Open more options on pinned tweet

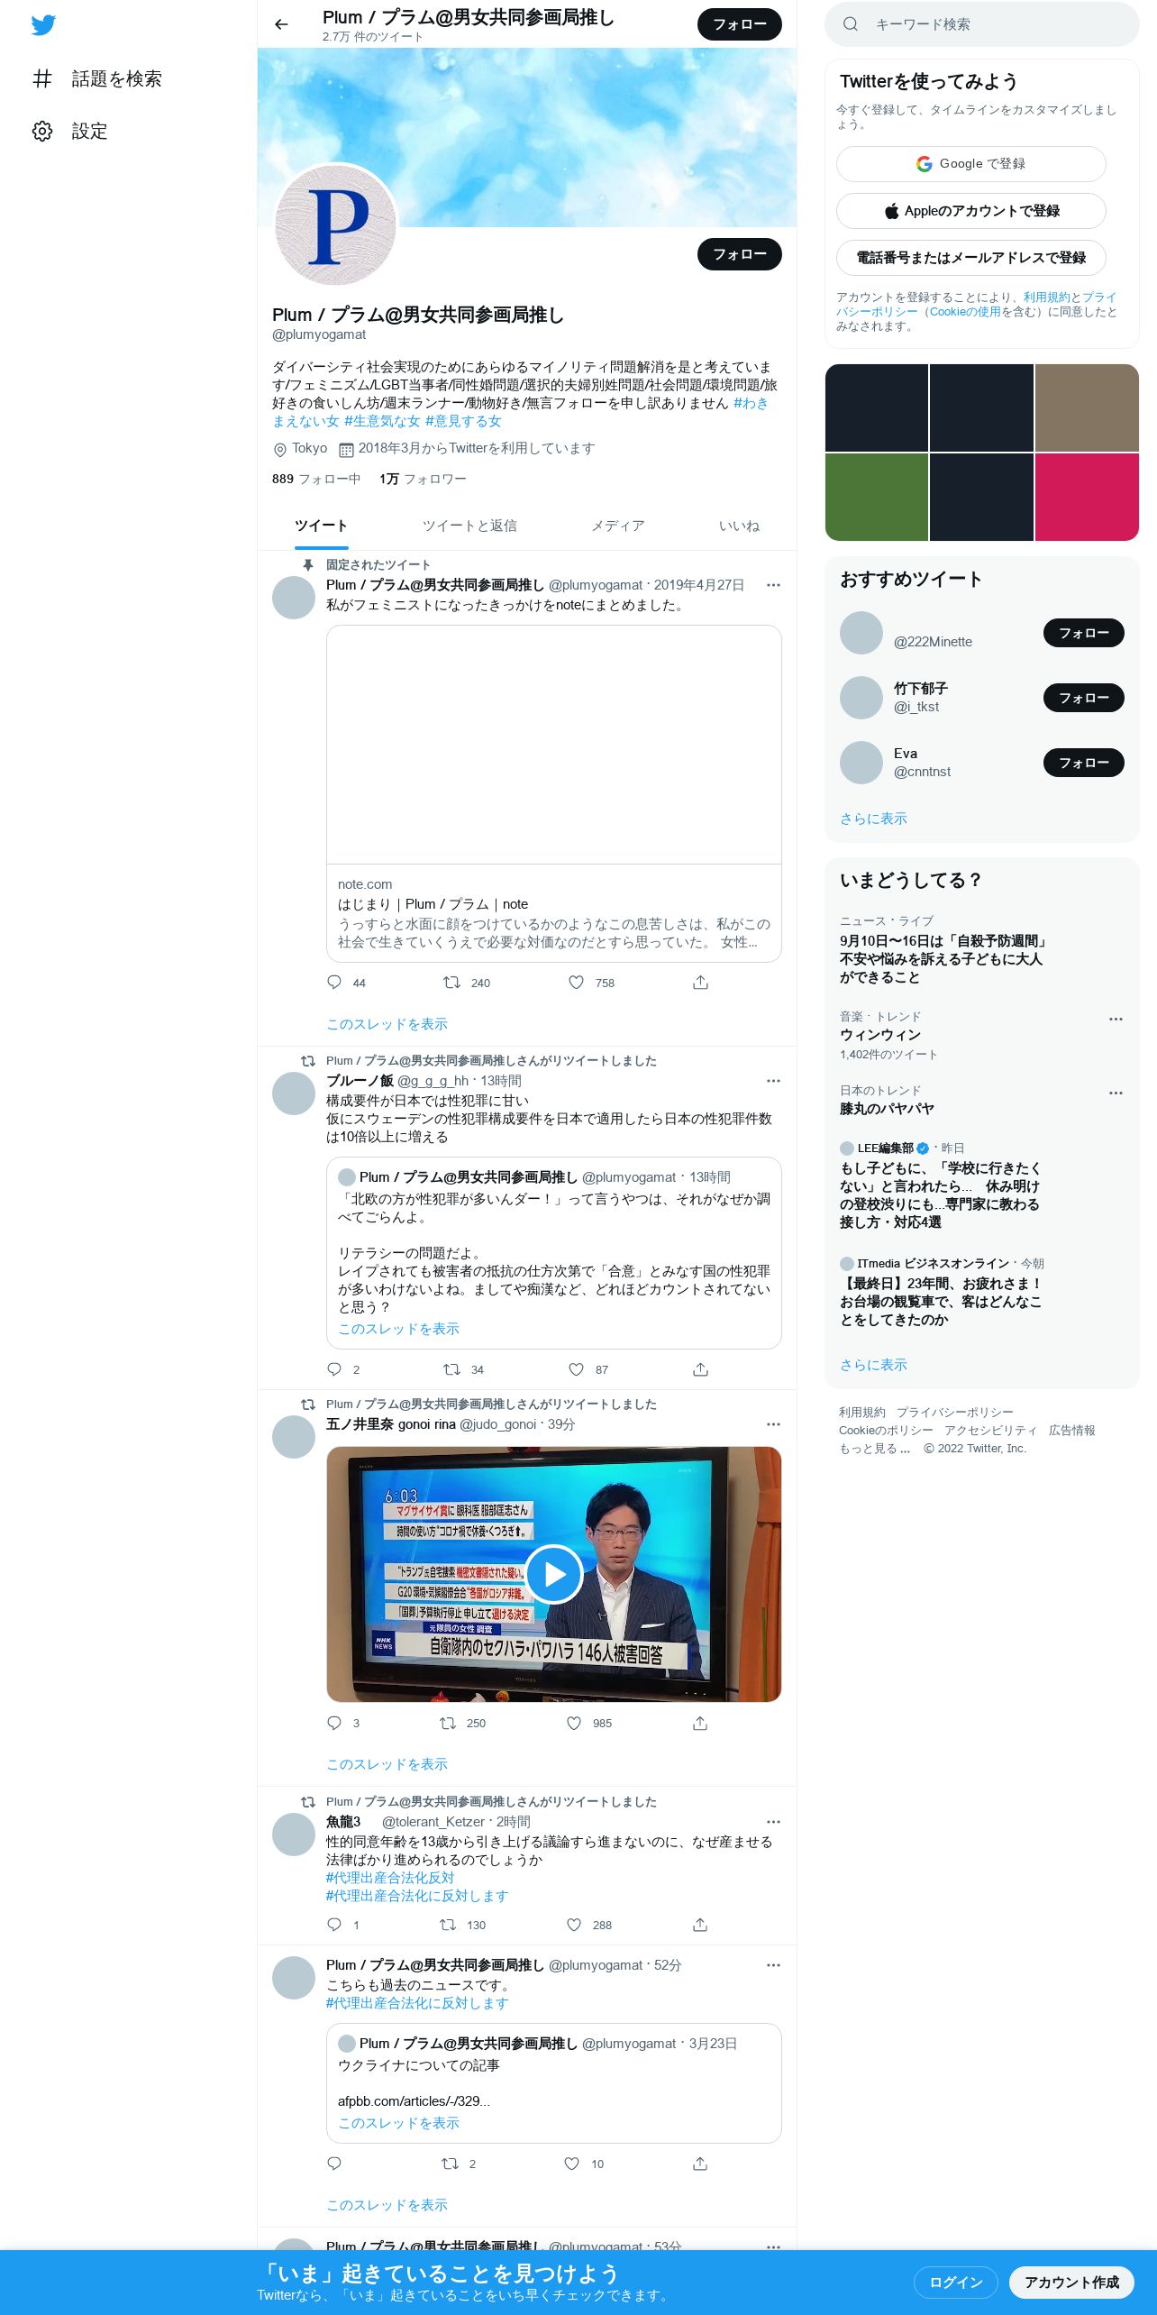tap(773, 585)
